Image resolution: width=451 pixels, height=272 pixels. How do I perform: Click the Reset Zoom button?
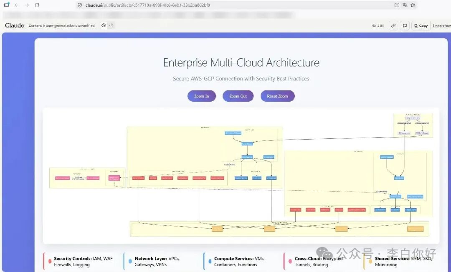pos(278,96)
